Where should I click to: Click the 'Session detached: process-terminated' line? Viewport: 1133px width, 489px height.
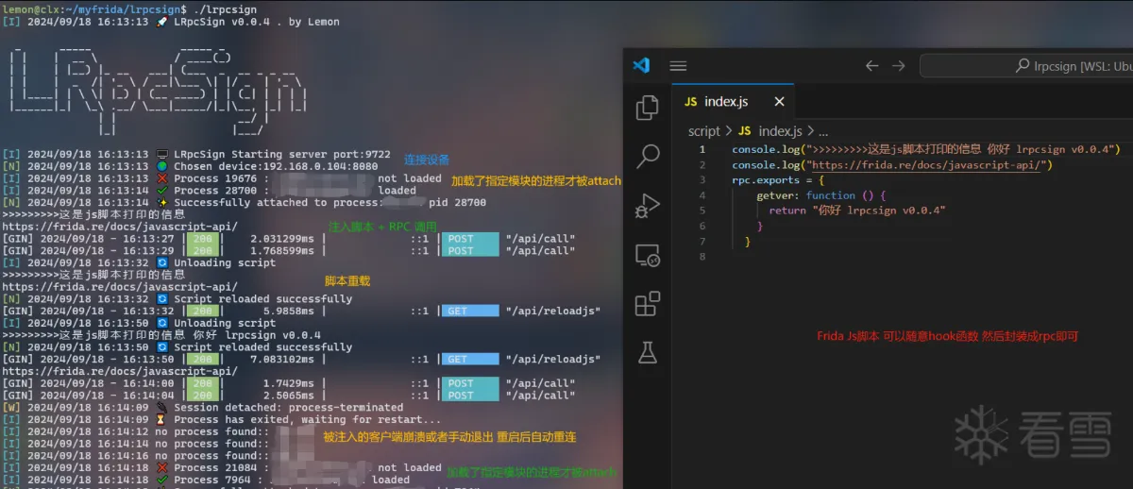point(202,407)
